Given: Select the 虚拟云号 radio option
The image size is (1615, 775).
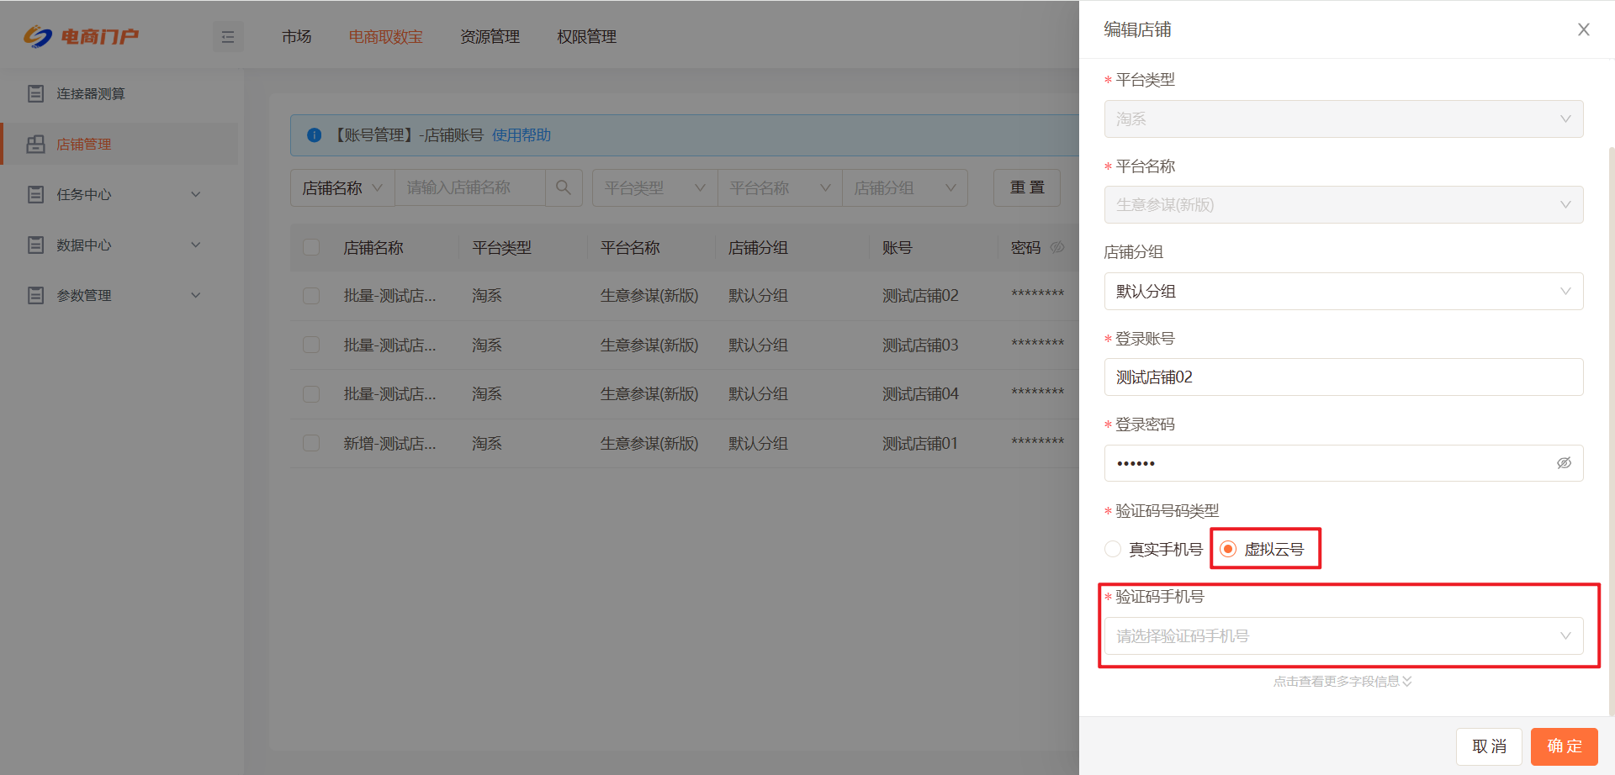Looking at the screenshot, I should click(x=1228, y=549).
